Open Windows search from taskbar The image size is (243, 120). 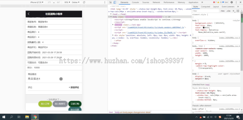pos(11,117)
